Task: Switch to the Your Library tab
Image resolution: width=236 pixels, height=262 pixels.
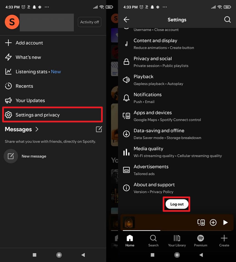Action: coord(177,241)
